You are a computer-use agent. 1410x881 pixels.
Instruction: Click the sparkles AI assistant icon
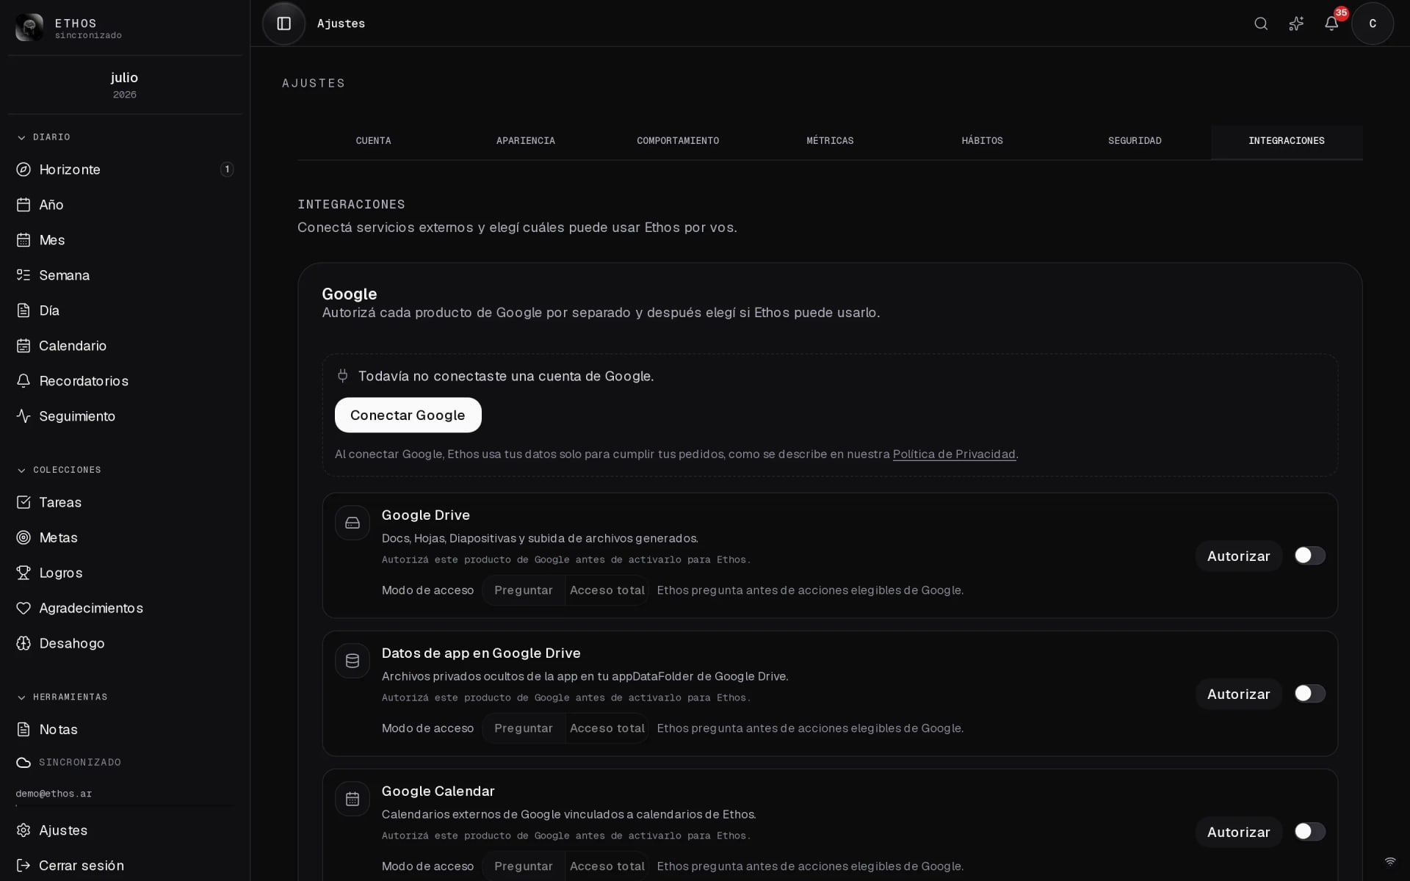coord(1296,23)
